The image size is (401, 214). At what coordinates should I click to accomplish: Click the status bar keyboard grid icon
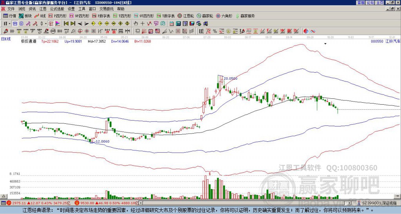coord(3,203)
